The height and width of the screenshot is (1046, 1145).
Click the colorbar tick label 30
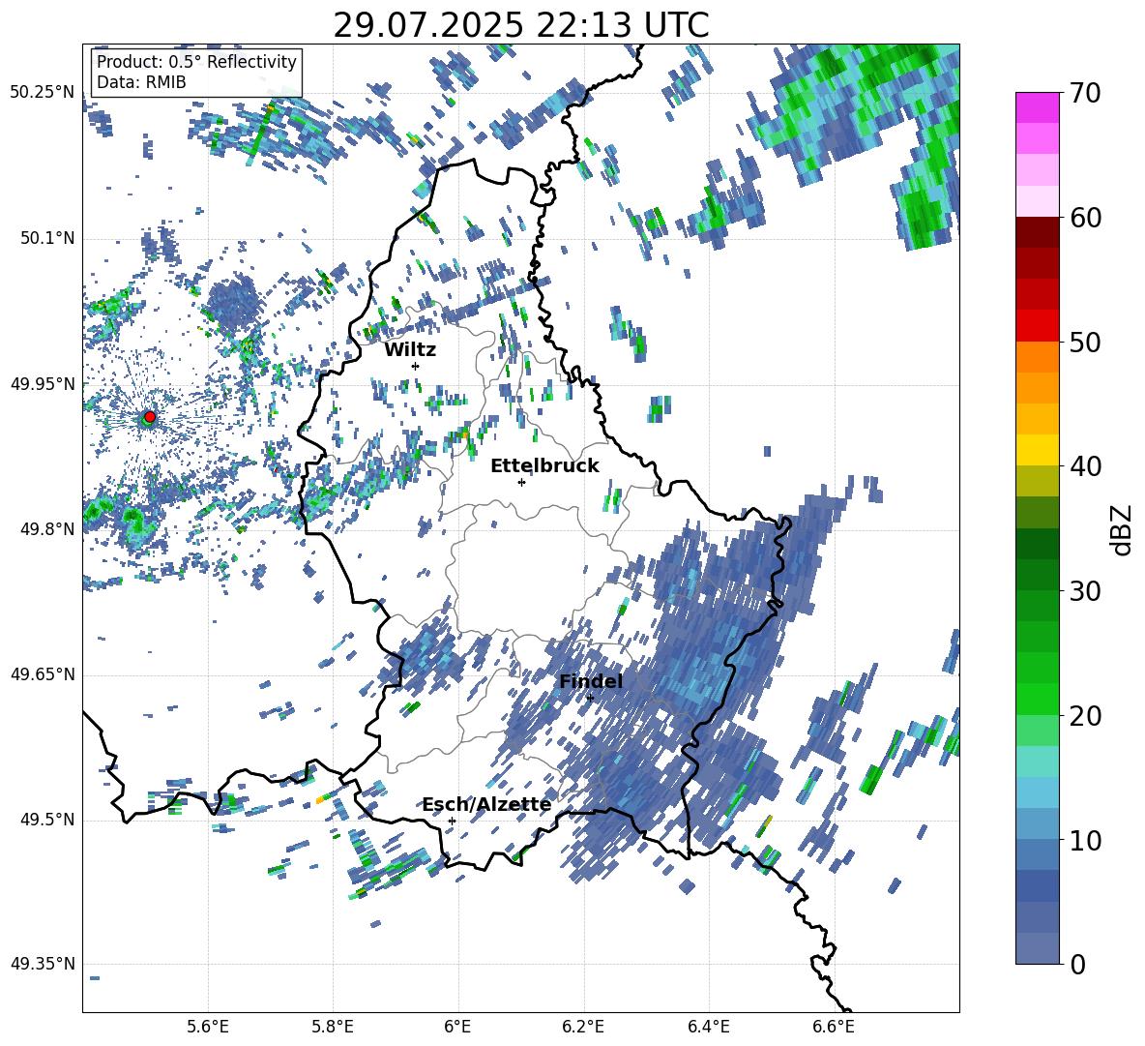point(1085,591)
